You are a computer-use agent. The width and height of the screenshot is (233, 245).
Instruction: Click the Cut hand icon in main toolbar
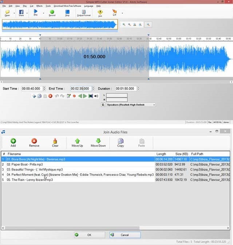[x=115, y=11]
